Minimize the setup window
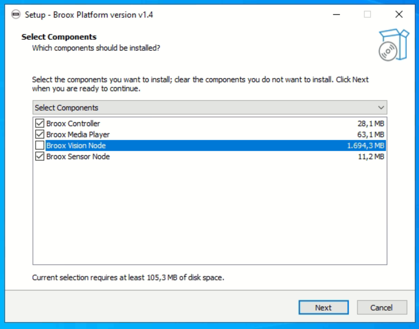This screenshot has width=419, height=329. 336,14
